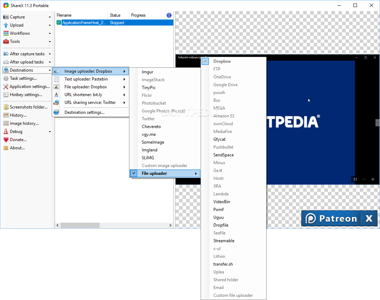Expand the Workflows dropdown arrow

[x=50, y=33]
